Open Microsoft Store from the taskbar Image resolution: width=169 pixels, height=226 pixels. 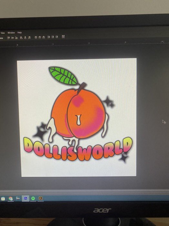(3, 199)
